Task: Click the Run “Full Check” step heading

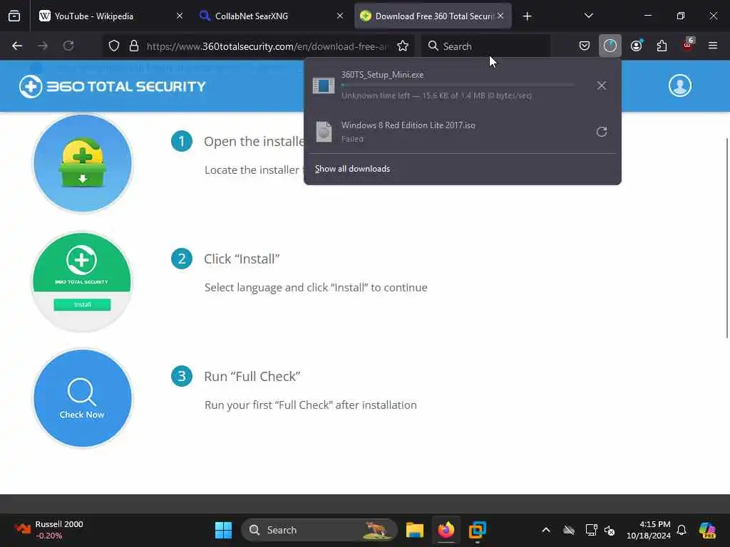Action: click(252, 376)
